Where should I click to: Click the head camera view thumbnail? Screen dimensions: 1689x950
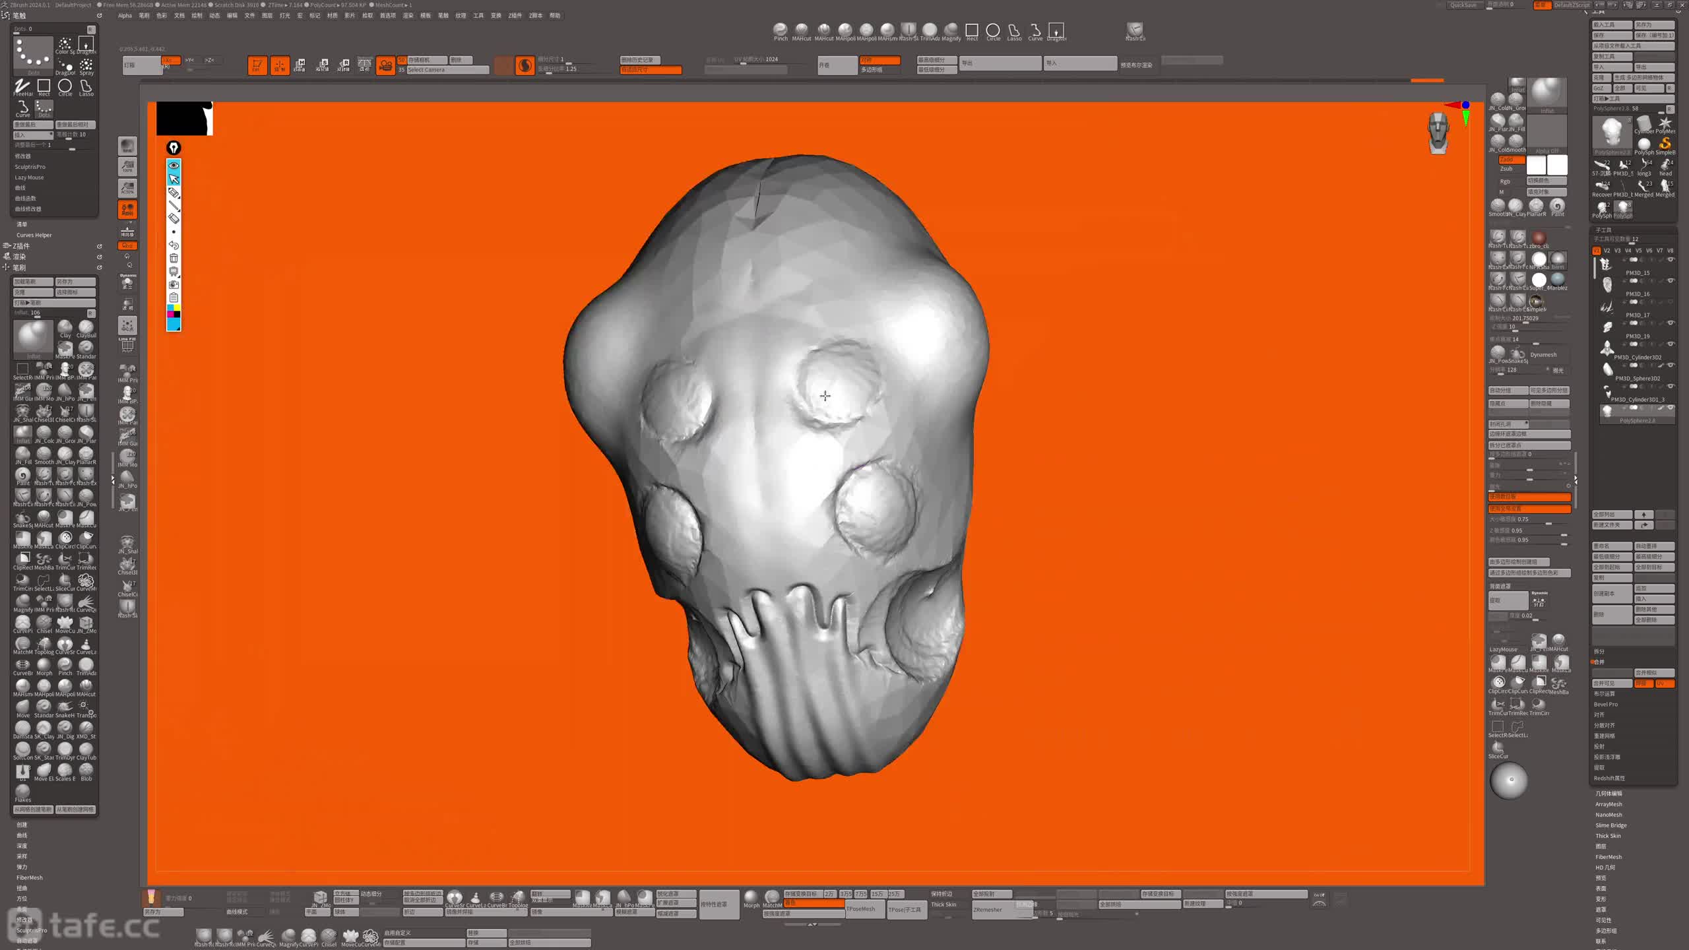(x=1438, y=133)
